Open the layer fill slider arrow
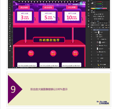The image size is (113, 109). (x=109, y=27)
